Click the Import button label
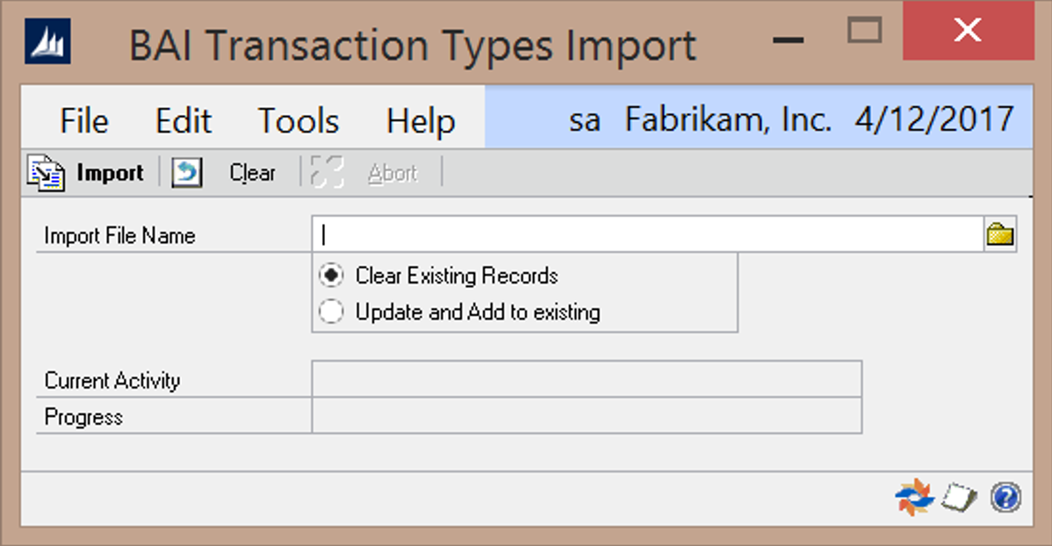 coord(110,173)
